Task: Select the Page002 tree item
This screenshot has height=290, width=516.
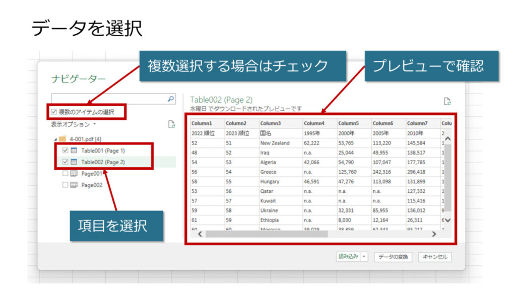Action: 92,185
